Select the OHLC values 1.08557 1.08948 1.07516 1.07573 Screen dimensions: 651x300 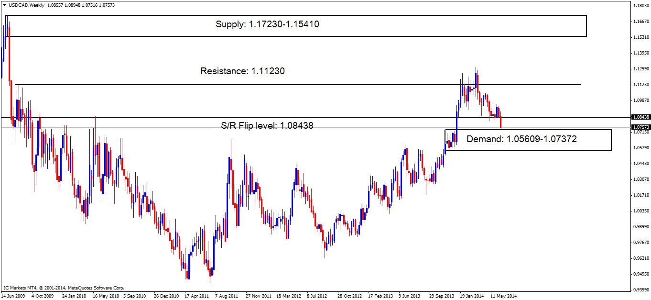pyautogui.click(x=81, y=5)
